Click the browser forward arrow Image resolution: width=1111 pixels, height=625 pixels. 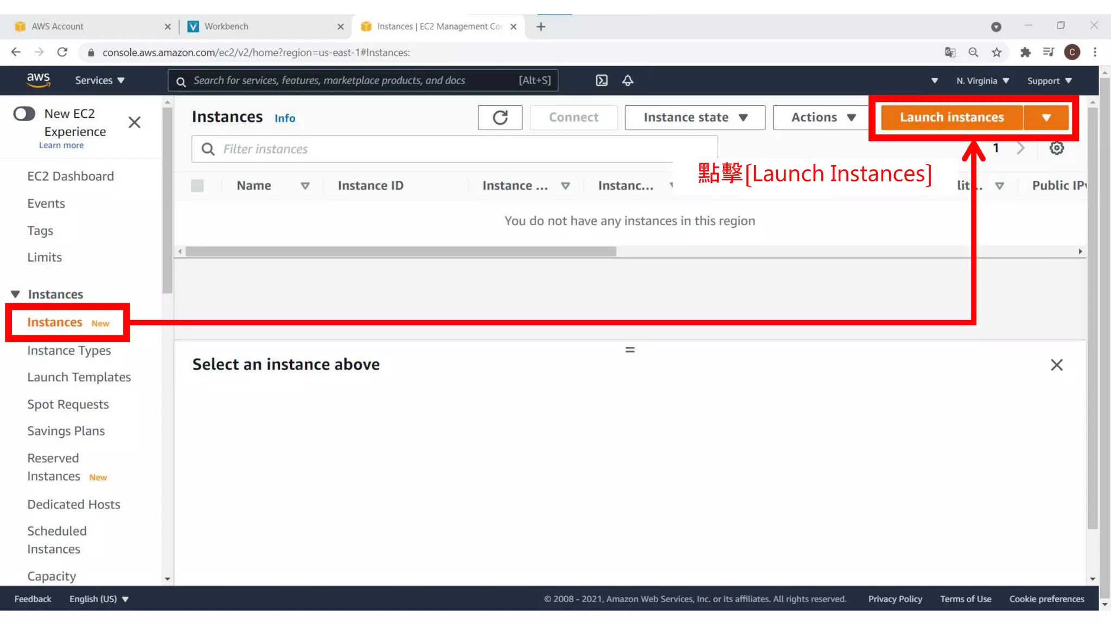[x=39, y=52]
